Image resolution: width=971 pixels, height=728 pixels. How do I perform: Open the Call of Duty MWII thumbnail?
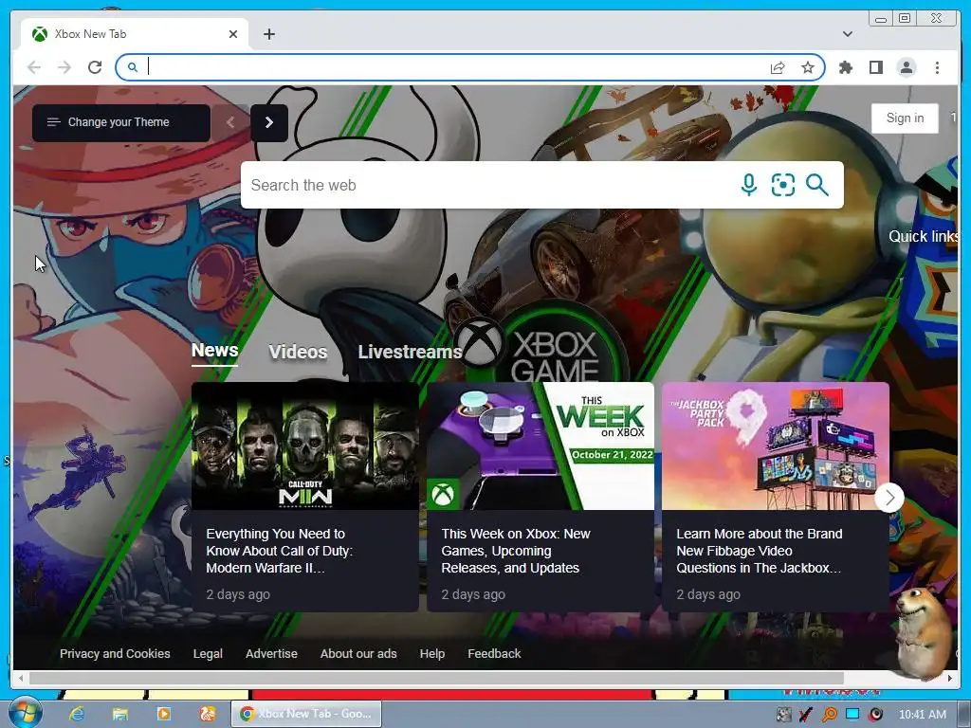(x=305, y=446)
